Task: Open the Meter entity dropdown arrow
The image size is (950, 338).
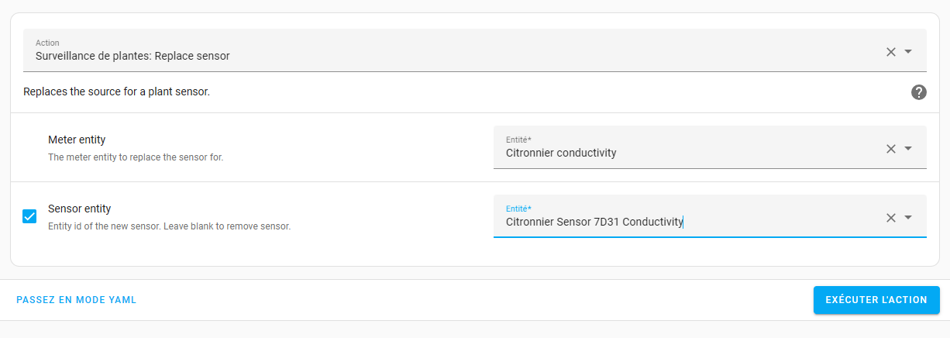Action: 909,149
